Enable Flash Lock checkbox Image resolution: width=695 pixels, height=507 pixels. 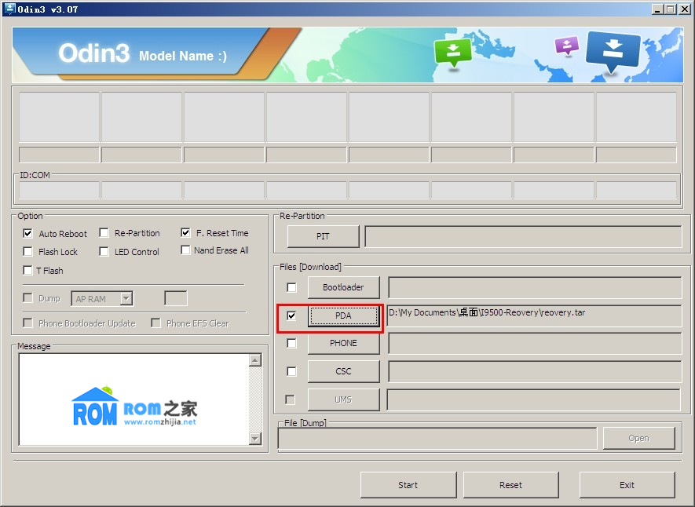[x=28, y=251]
